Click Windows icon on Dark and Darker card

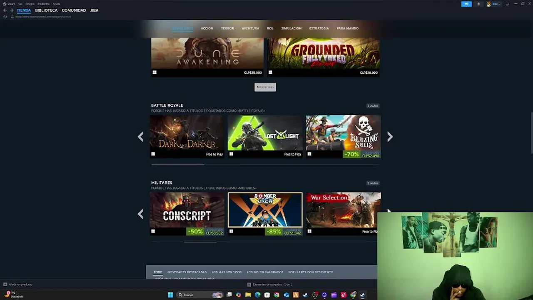pos(153,154)
